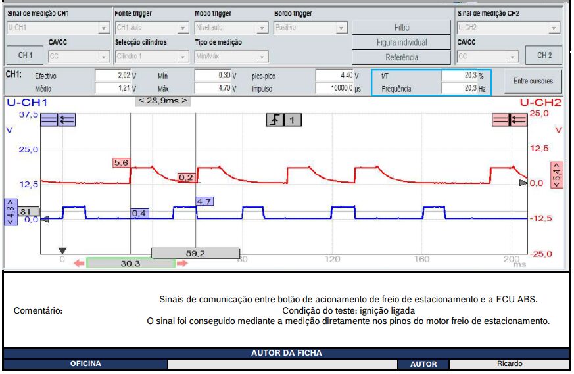Click the green 30,3 time position slider
This screenshot has height=374, width=574.
pyautogui.click(x=130, y=263)
